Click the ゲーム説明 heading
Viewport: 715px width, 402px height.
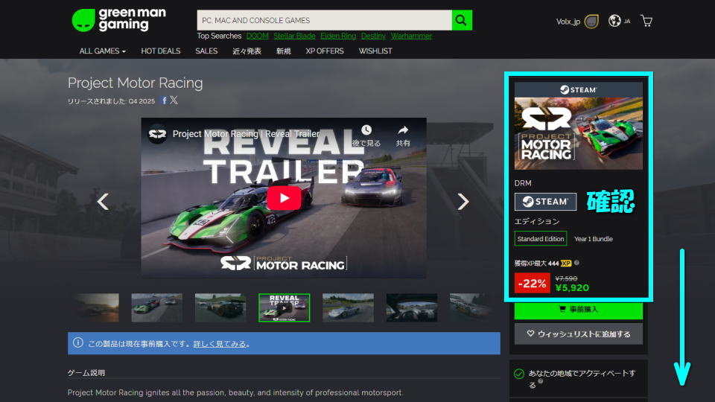coord(86,372)
